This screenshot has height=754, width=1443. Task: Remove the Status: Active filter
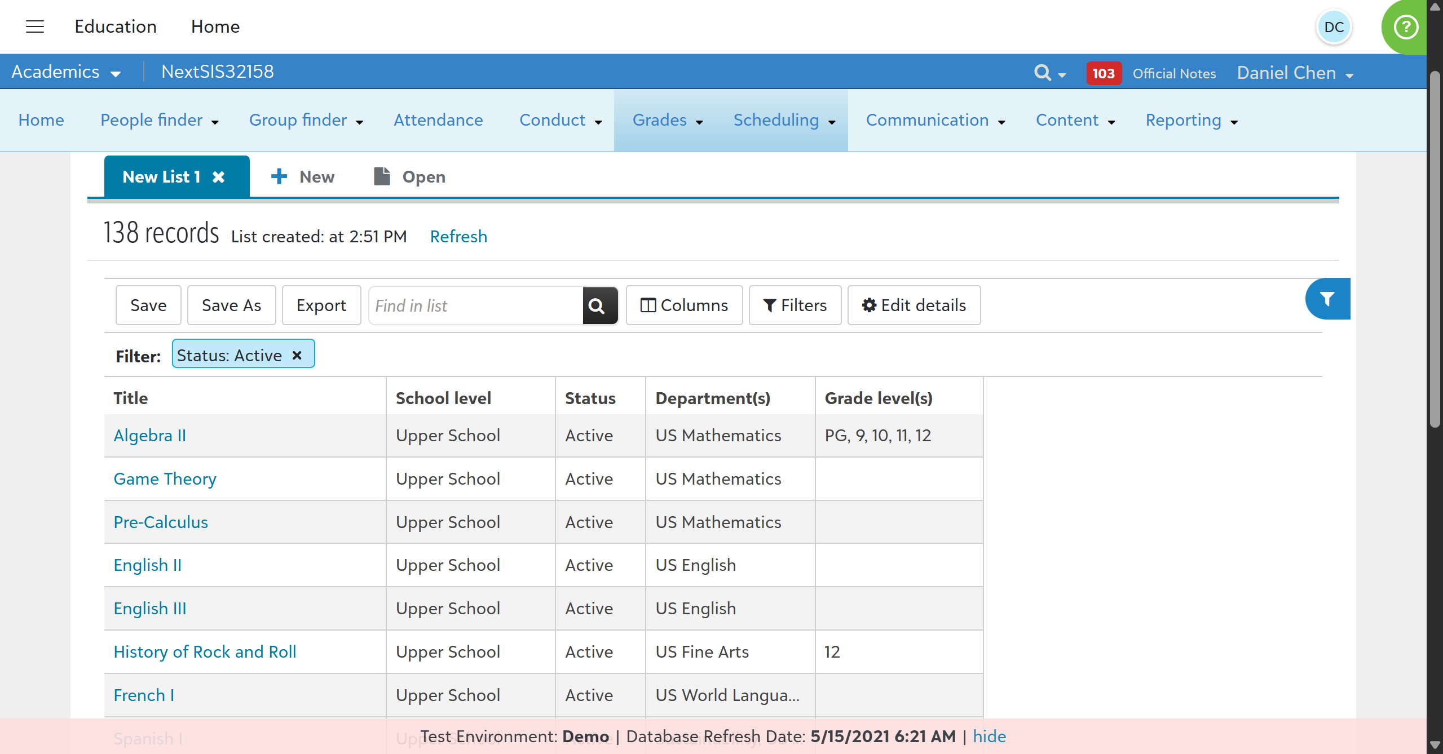tap(297, 355)
